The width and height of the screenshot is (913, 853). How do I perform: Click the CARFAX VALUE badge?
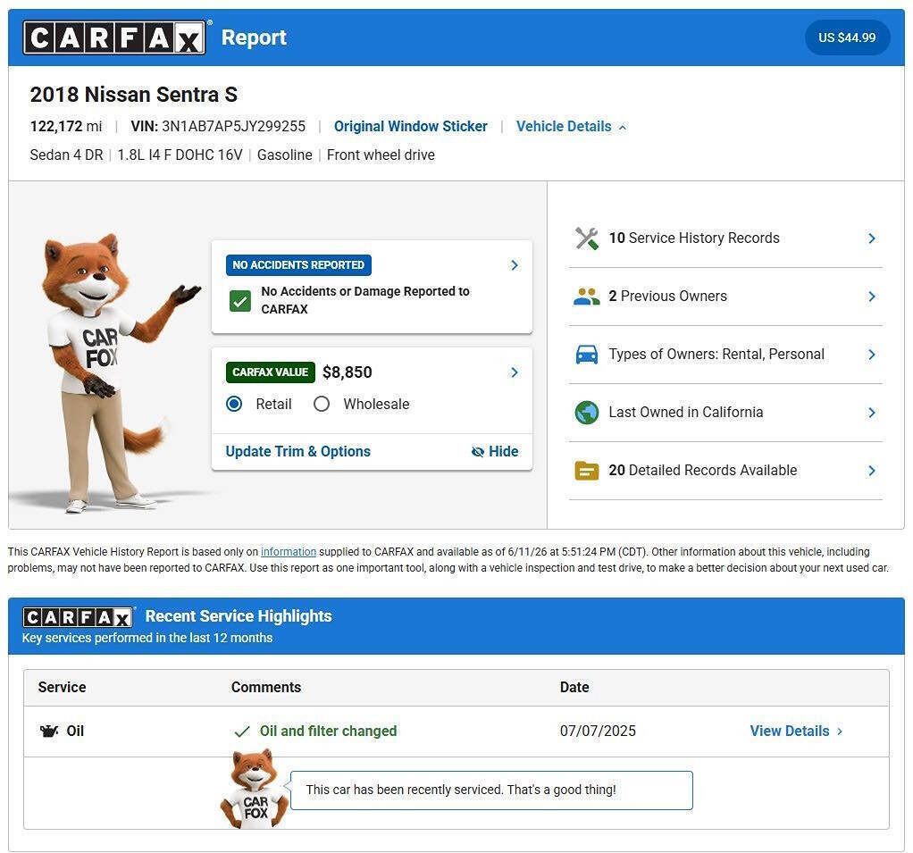tap(270, 372)
